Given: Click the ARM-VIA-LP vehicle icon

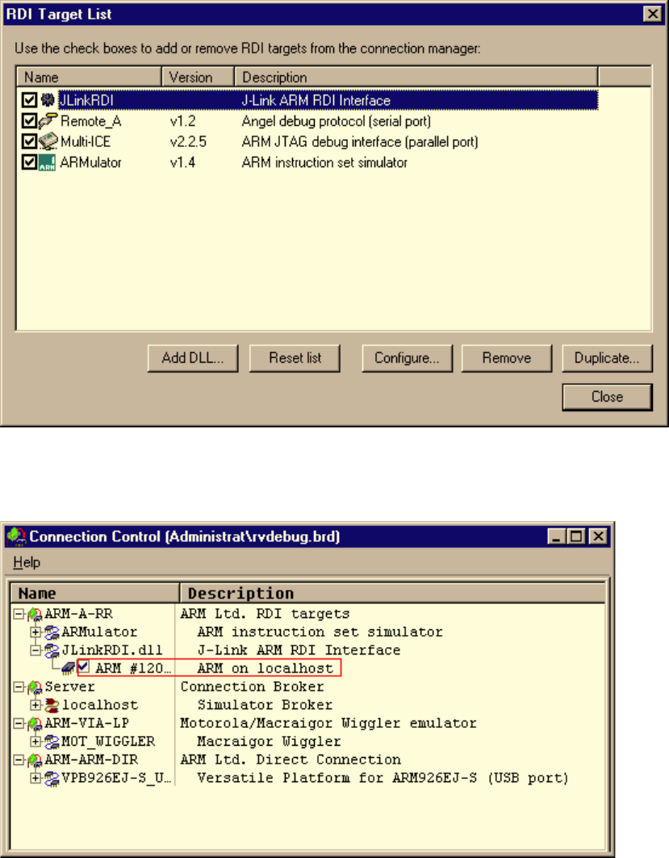Looking at the screenshot, I should coord(35,724).
